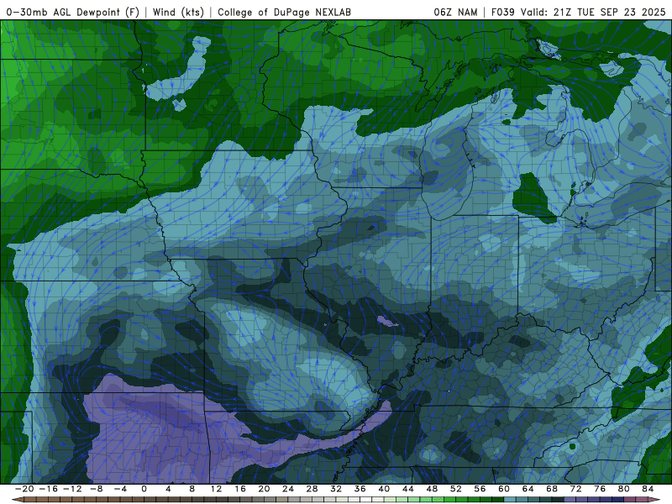Click the 32 label on the color scale
This screenshot has height=504, width=672.
point(336,489)
